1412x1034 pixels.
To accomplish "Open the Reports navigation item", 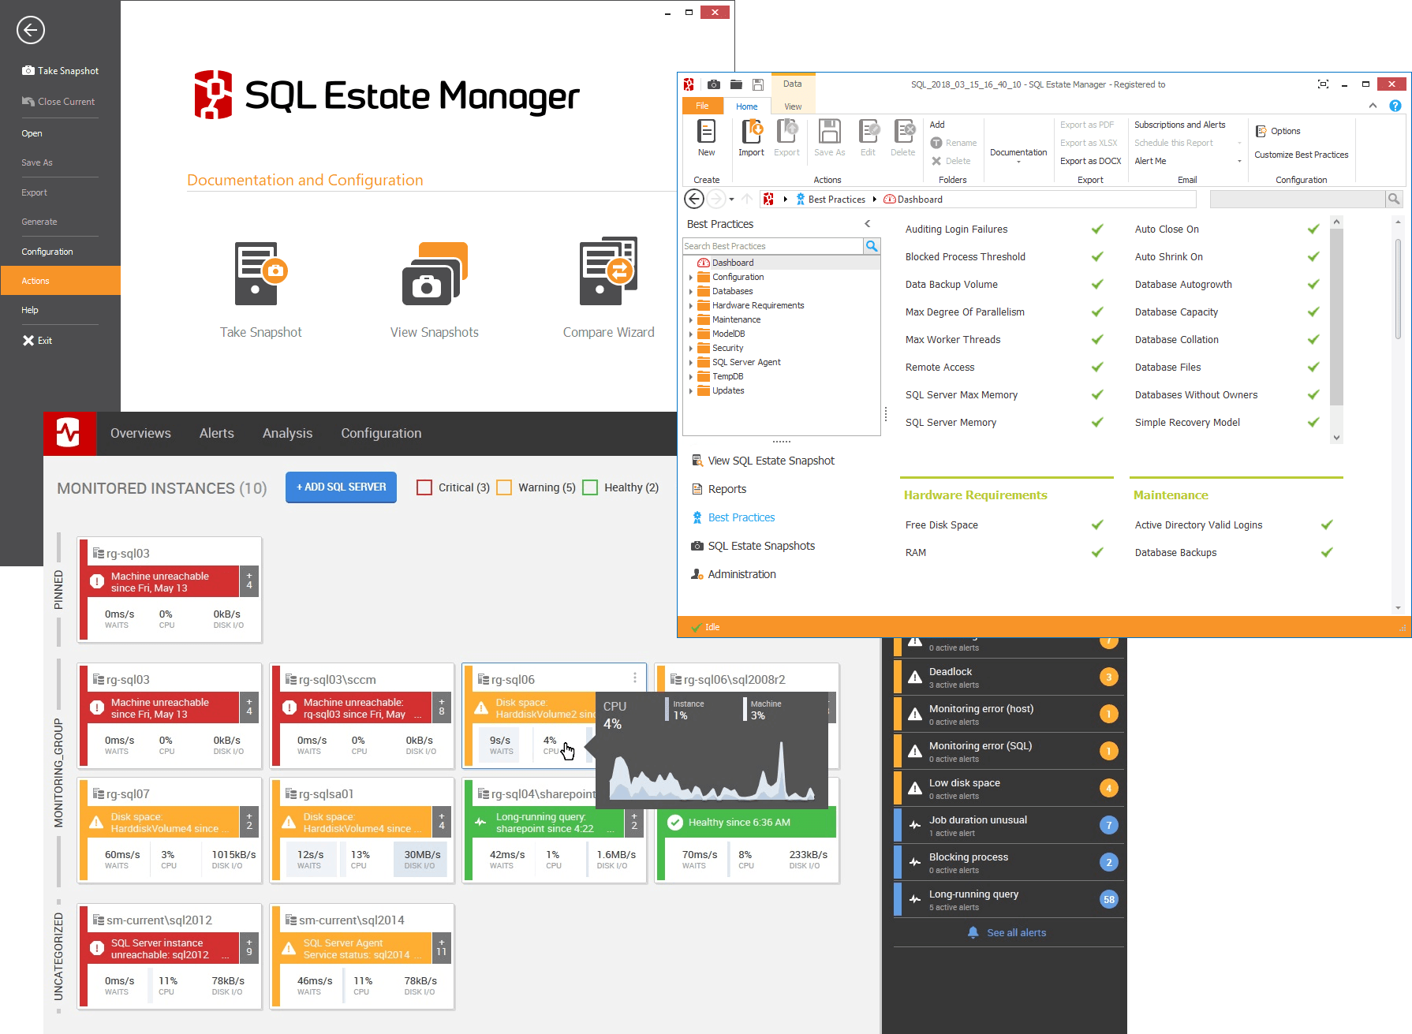I will point(719,489).
